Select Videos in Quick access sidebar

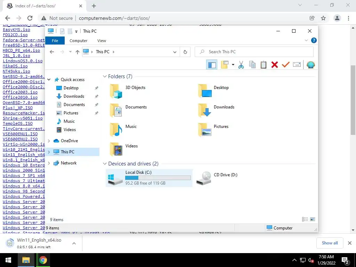coord(70,130)
